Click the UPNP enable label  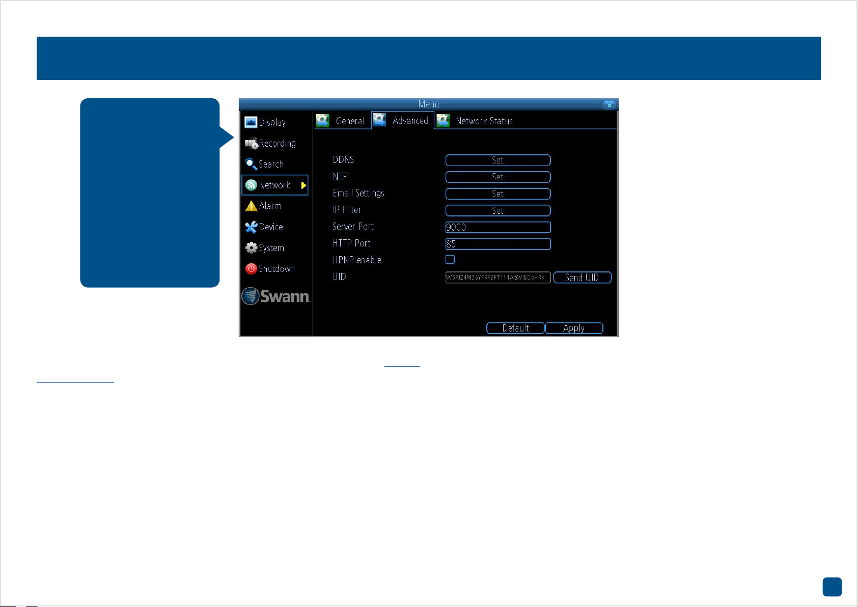(357, 260)
